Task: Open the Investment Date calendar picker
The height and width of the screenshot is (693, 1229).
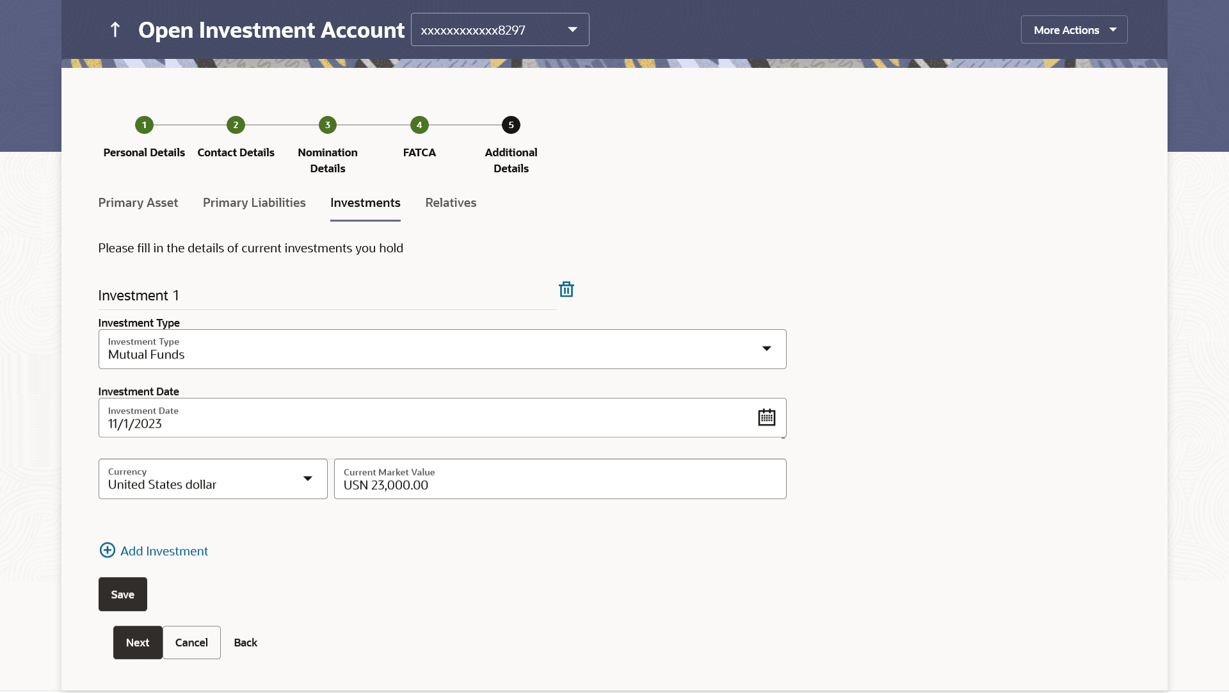Action: 766,418
